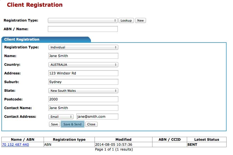Expand the Individual registration type dropdown
This screenshot has height=155, width=233.
(x=83, y=47)
